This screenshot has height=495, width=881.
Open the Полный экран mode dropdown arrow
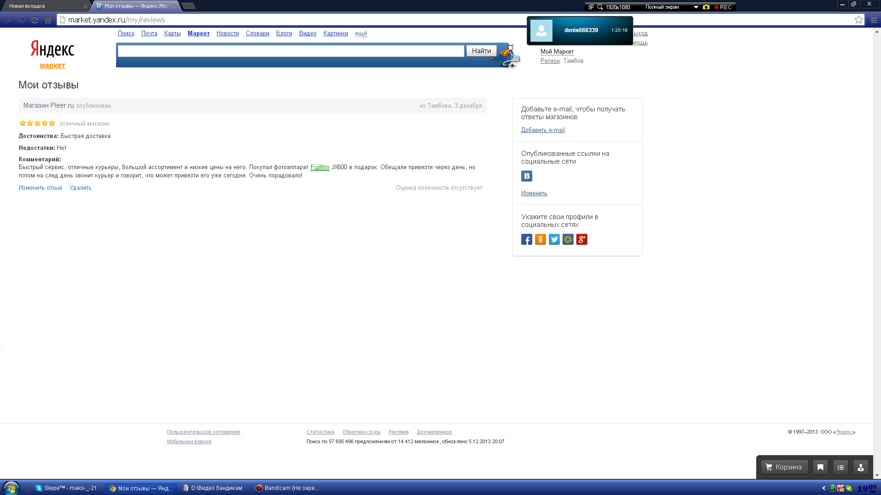(x=696, y=7)
